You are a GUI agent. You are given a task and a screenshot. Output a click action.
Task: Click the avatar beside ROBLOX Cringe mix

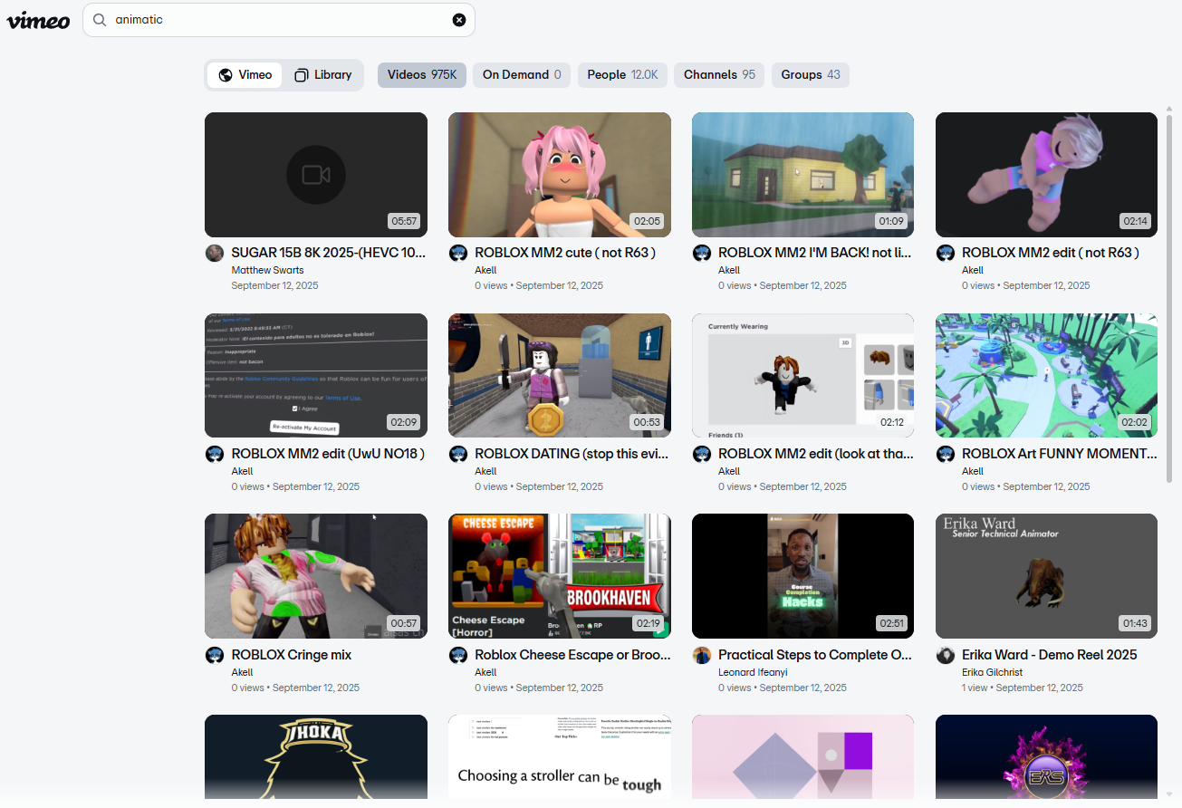[x=215, y=655]
